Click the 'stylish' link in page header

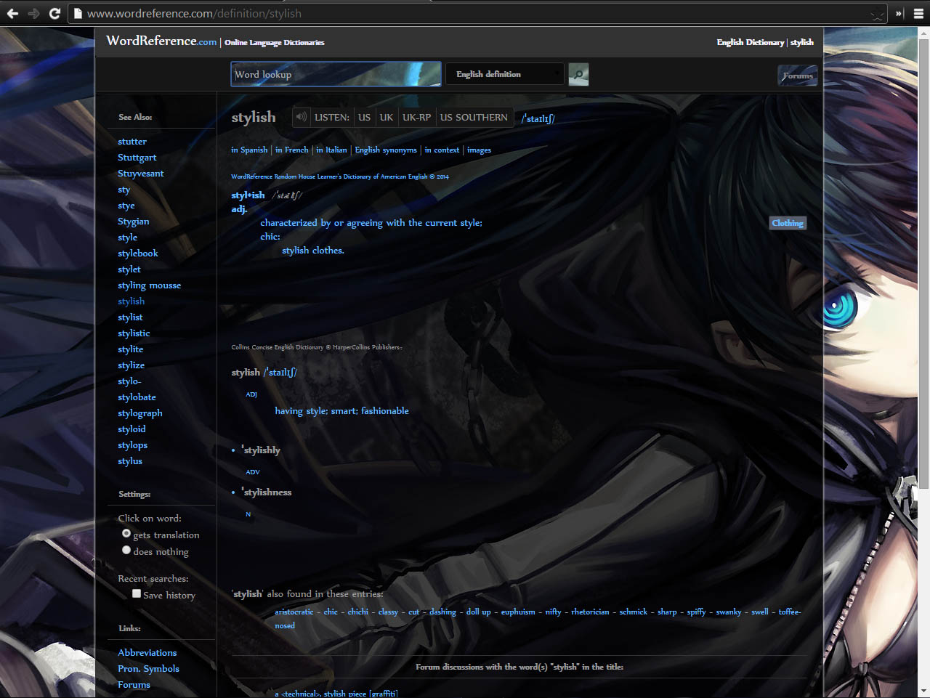[802, 42]
